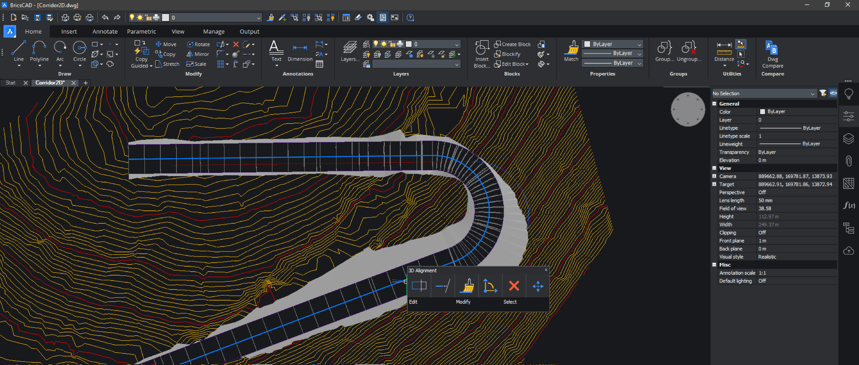Click the red Erase X in Modify
Image resolution: width=859 pixels, height=365 pixels.
(x=236, y=44)
